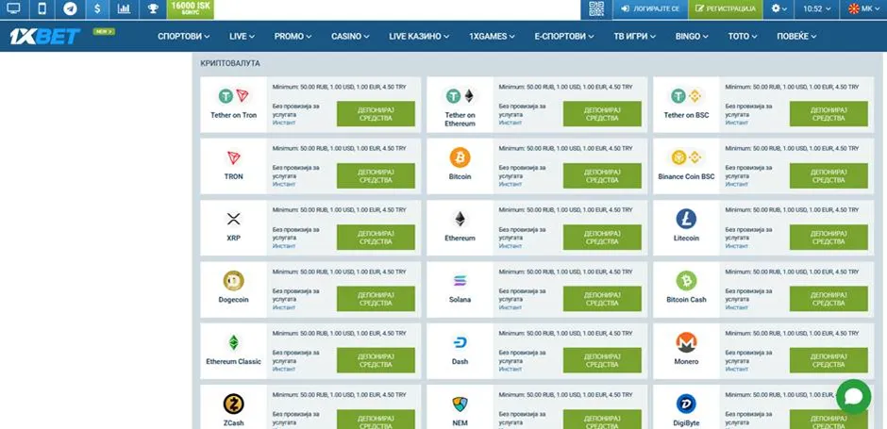Expand the TOTO menu

[743, 36]
